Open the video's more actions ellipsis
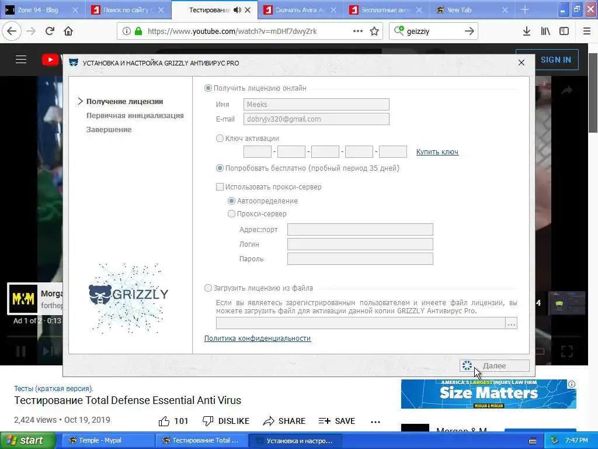Viewport: 598px width, 449px height. pyautogui.click(x=376, y=422)
